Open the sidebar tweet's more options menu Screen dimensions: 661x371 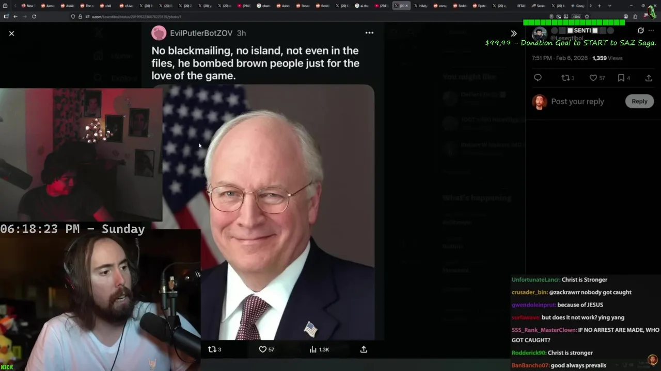pos(651,30)
